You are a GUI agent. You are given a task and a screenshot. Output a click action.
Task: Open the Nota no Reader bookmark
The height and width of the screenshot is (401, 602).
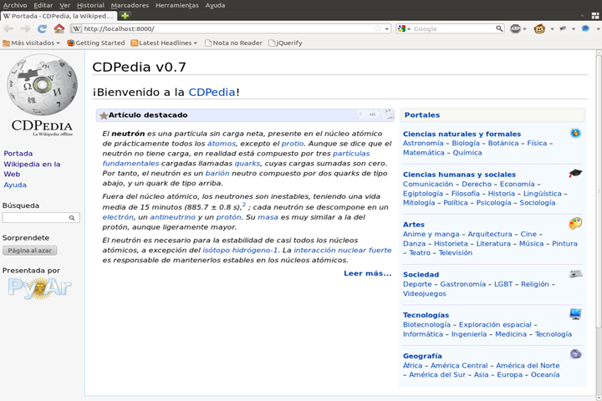pos(233,43)
